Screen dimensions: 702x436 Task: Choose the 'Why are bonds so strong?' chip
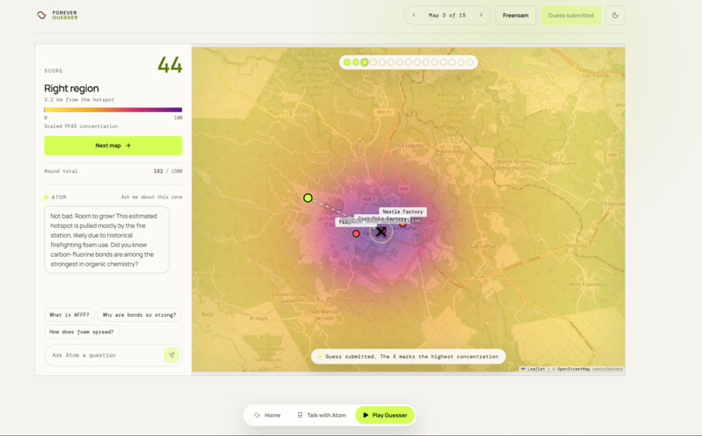click(x=139, y=315)
